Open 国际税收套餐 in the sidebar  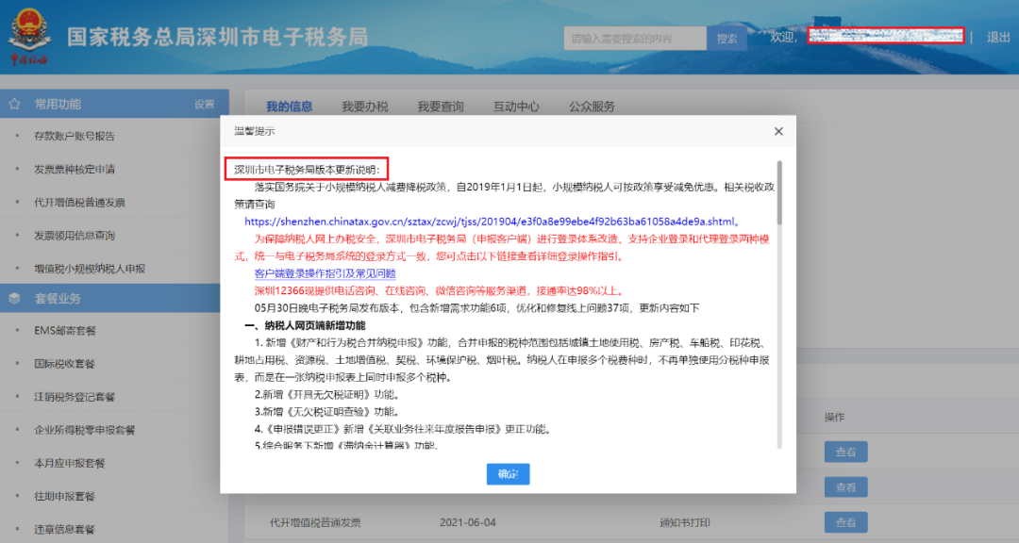coord(64,364)
